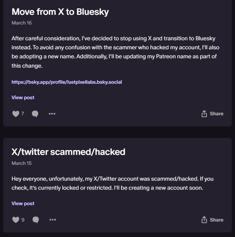Click the like count 9
Screen dimensions: 235x237
pyautogui.click(x=23, y=220)
